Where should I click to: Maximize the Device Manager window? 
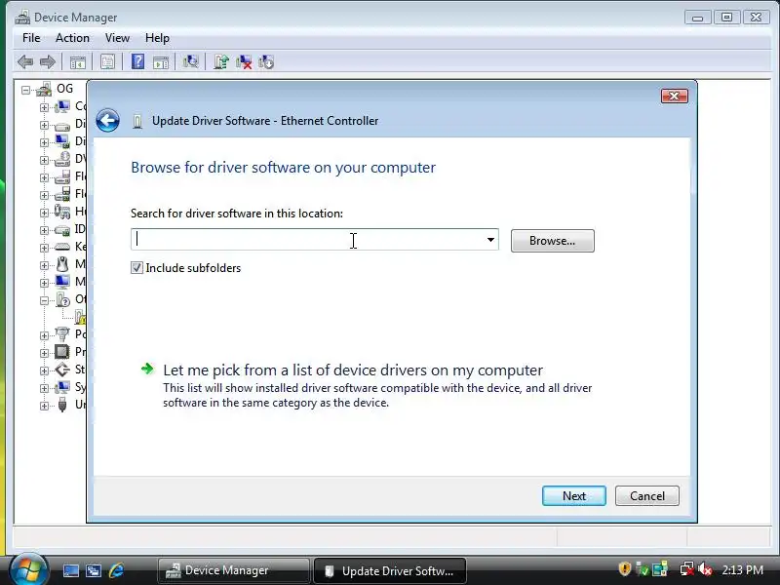[x=726, y=18]
